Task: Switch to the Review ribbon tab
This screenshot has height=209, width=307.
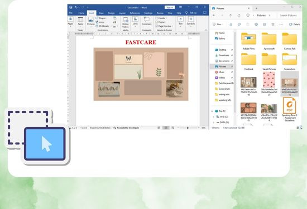Action: point(160,13)
